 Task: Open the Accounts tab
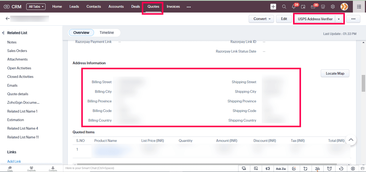click(x=116, y=6)
